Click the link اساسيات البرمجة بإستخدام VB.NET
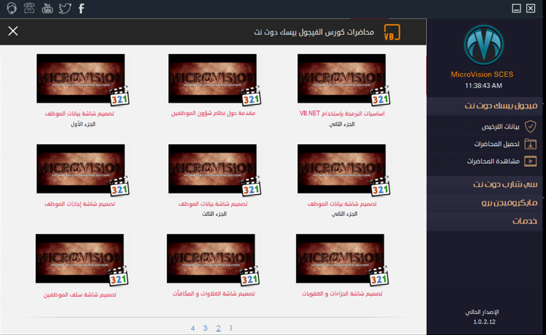546x335 pixels. 342,113
